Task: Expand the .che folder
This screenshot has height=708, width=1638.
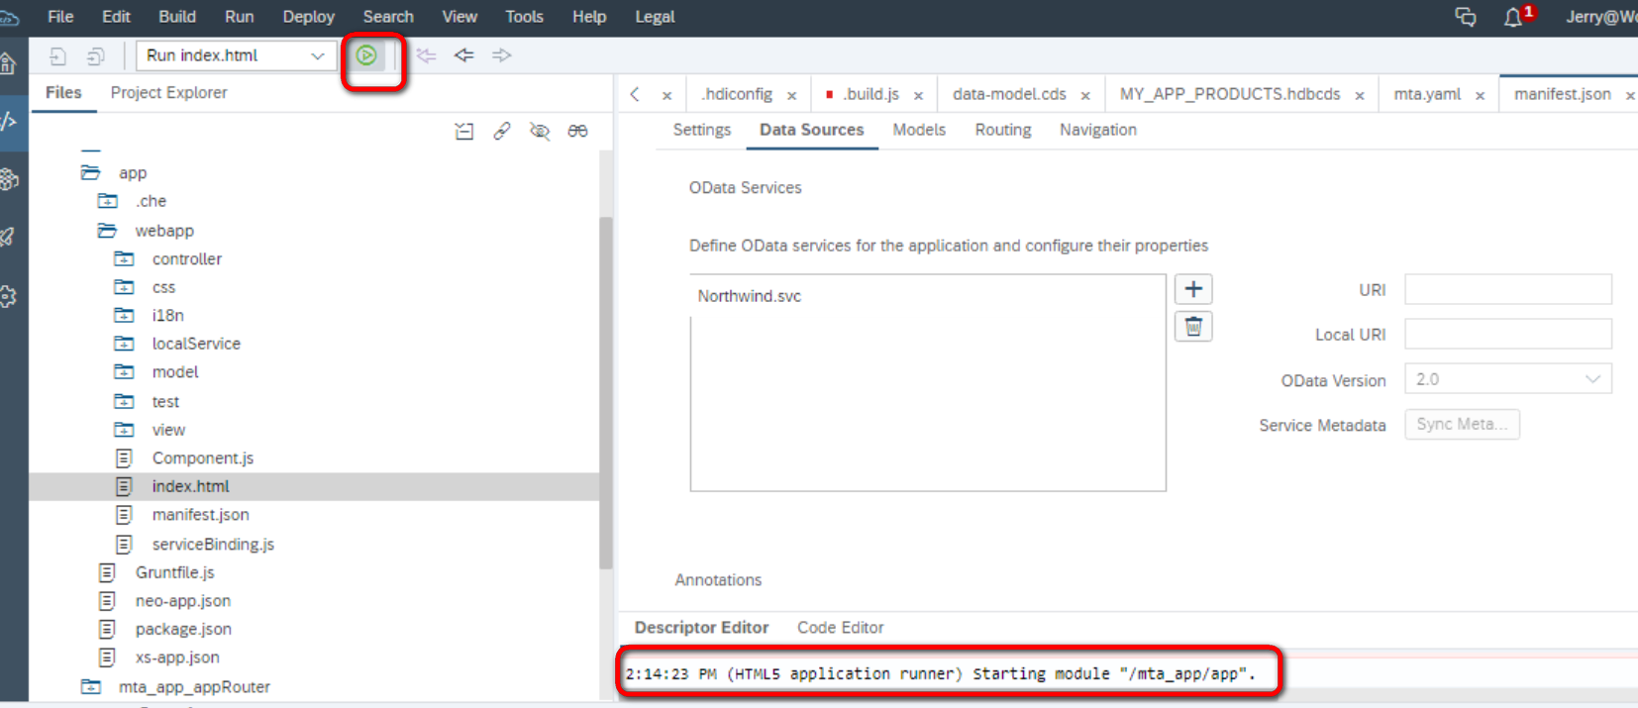Action: (x=107, y=201)
